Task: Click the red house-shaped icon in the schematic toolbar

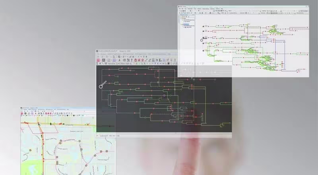Action: tap(136, 60)
